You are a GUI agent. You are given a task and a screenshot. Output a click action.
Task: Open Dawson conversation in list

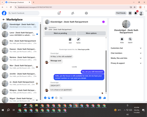(20, 51)
